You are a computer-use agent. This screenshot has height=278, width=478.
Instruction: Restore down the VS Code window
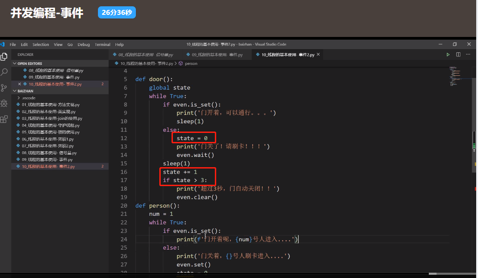coord(455,45)
